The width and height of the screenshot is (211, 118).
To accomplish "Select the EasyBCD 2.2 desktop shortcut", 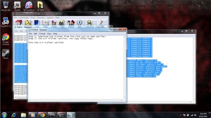I will point(6,22).
